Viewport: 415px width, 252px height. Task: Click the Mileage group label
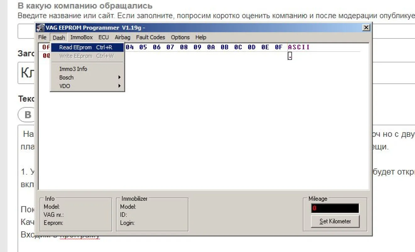point(318,199)
